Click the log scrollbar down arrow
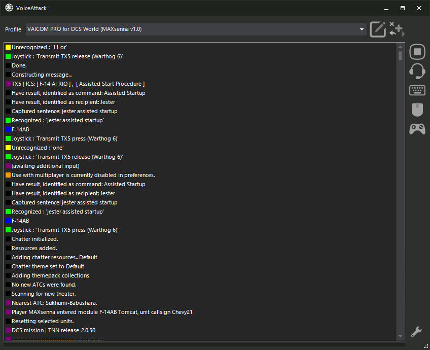 coord(400,336)
